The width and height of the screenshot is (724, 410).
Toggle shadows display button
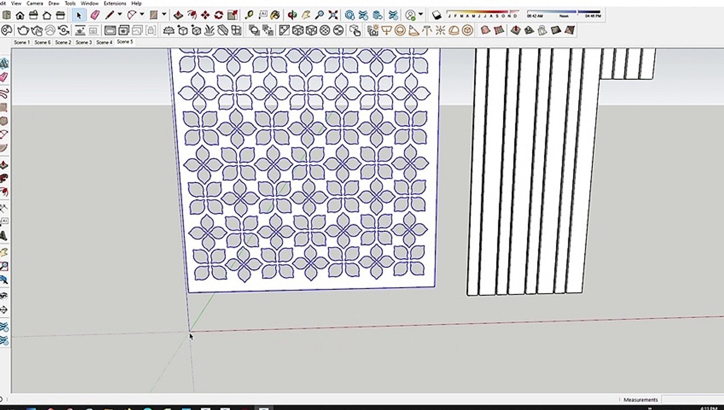[x=437, y=15]
